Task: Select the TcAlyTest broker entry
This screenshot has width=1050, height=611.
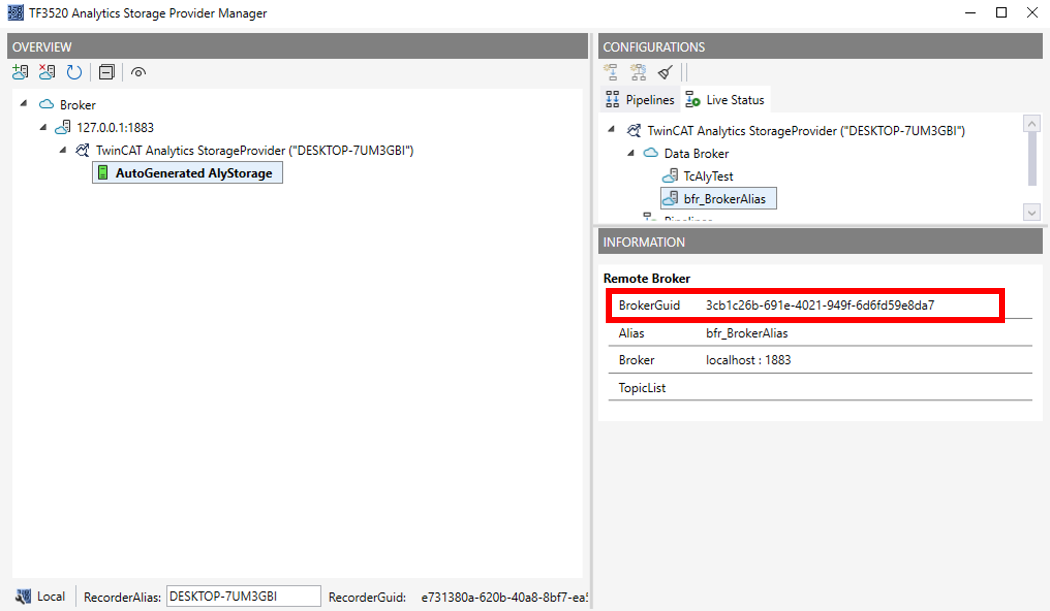Action: coord(708,176)
